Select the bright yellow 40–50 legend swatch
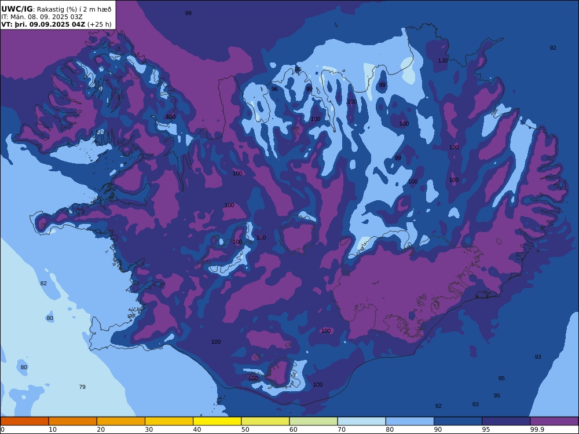The height and width of the screenshot is (434, 579). coord(217,421)
